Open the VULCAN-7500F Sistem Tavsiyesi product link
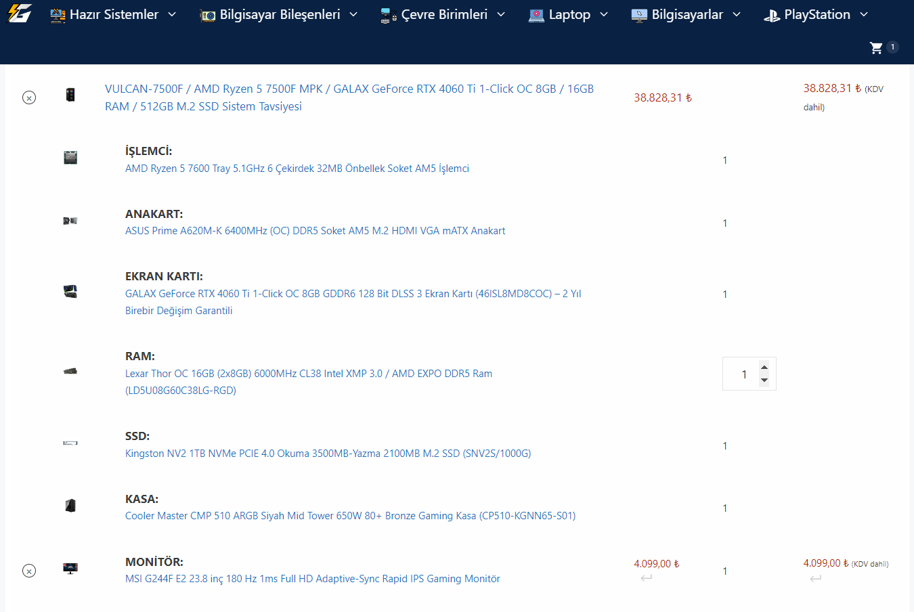Viewport: 914px width, 612px height. tap(349, 97)
